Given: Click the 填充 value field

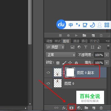Looking at the screenshot, I should point(99,63).
